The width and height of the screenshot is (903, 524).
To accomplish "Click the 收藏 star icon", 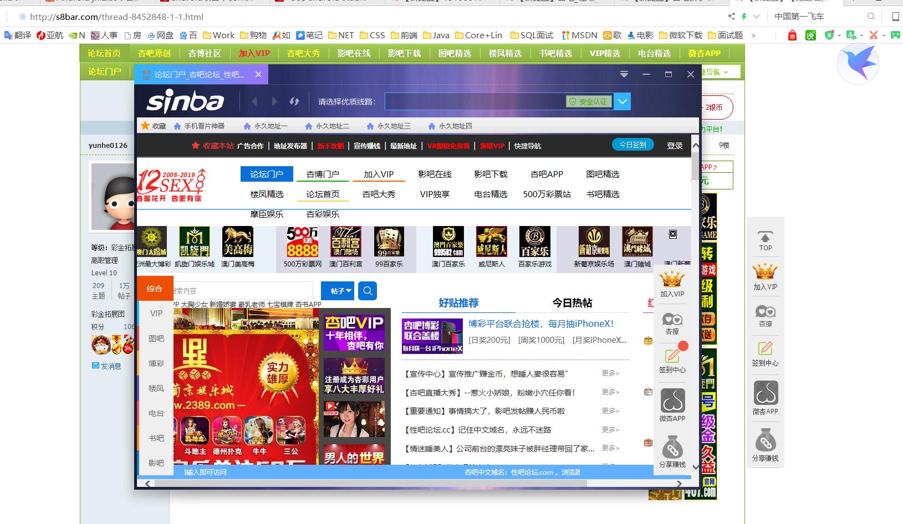I will click(145, 126).
